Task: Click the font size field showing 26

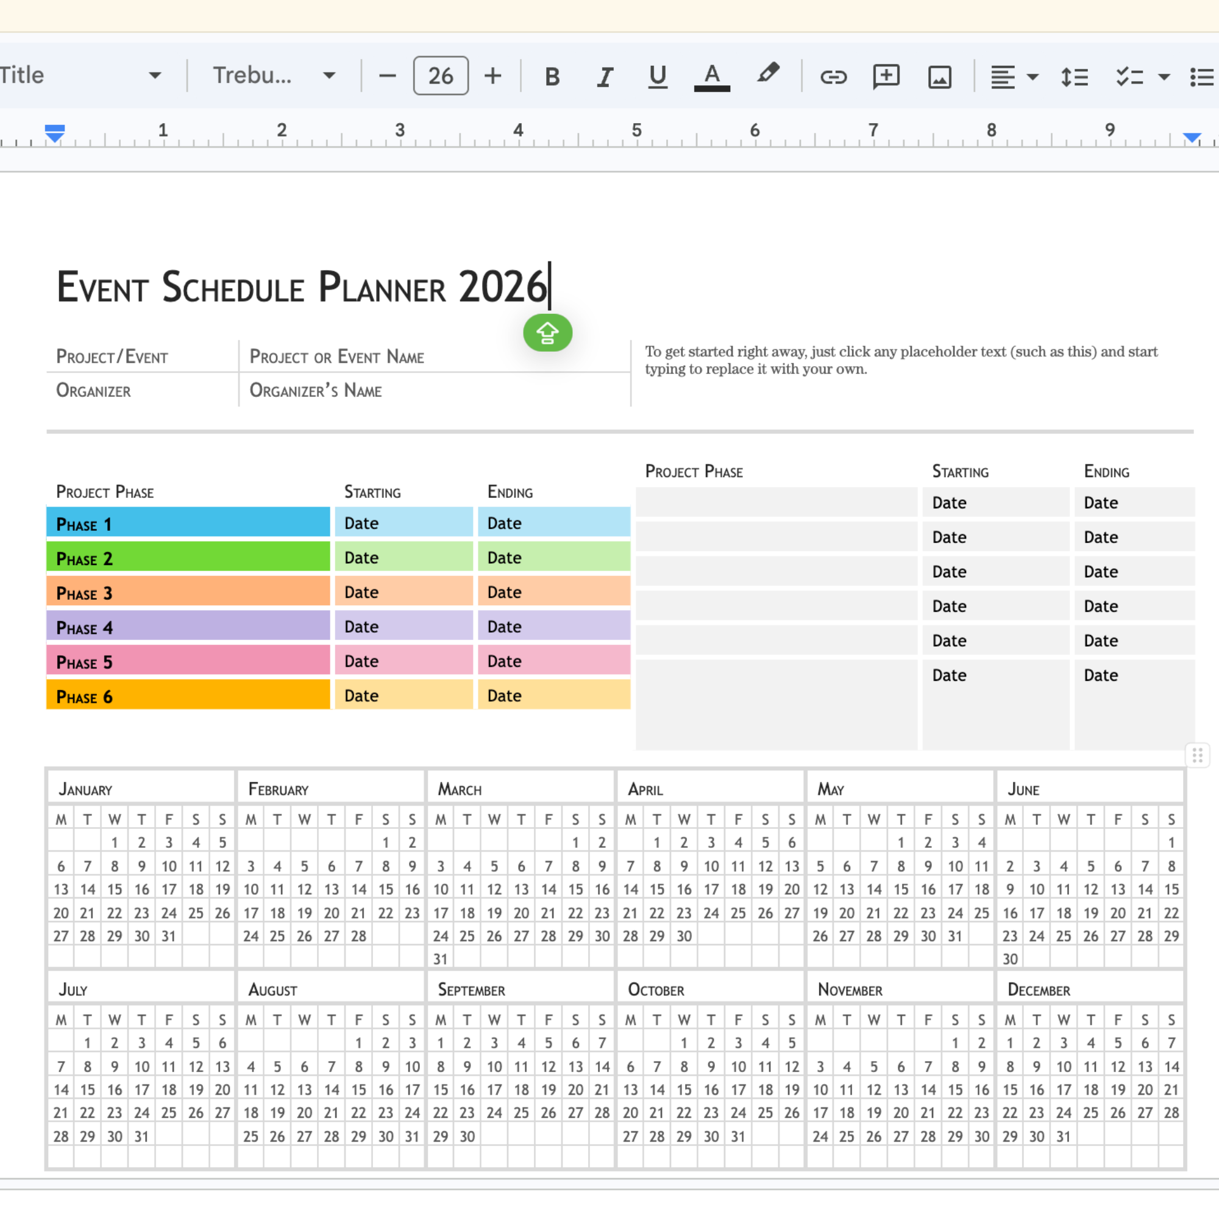Action: pos(441,76)
